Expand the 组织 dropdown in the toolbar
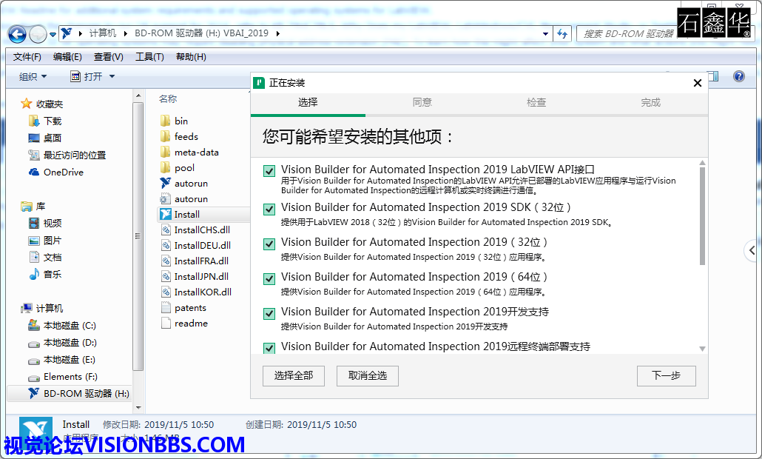This screenshot has width=762, height=459. point(33,76)
